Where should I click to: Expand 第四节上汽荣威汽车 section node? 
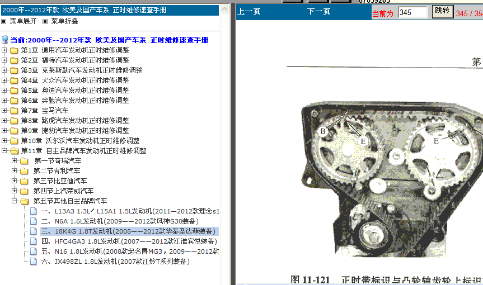14,191
